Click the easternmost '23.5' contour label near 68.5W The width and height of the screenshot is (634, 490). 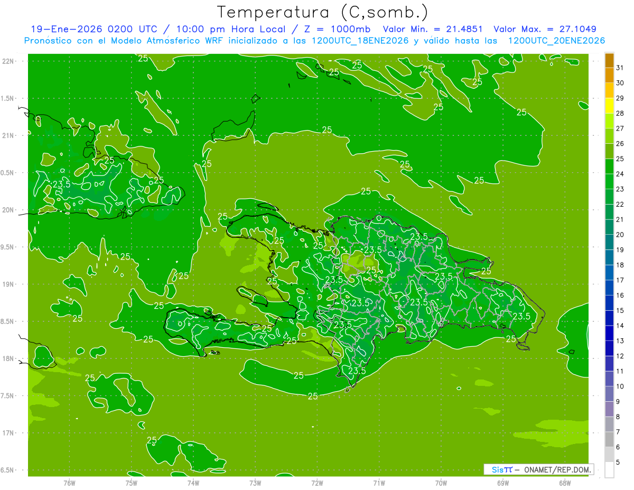point(521,316)
